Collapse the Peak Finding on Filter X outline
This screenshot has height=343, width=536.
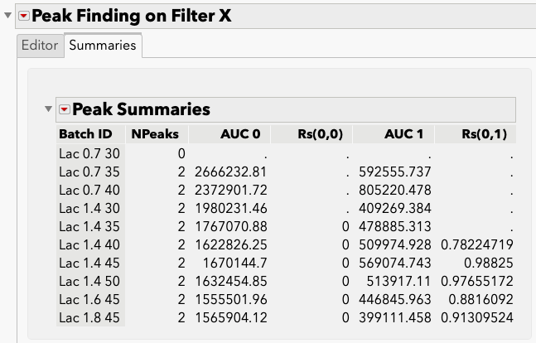click(8, 17)
